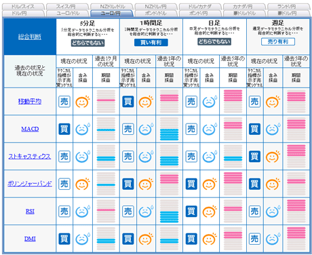The image size is (312, 255).
Task: Click 売 signal icon for RSI under 週足
Action: coord(254,212)
